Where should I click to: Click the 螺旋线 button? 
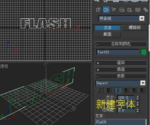[135, 28]
